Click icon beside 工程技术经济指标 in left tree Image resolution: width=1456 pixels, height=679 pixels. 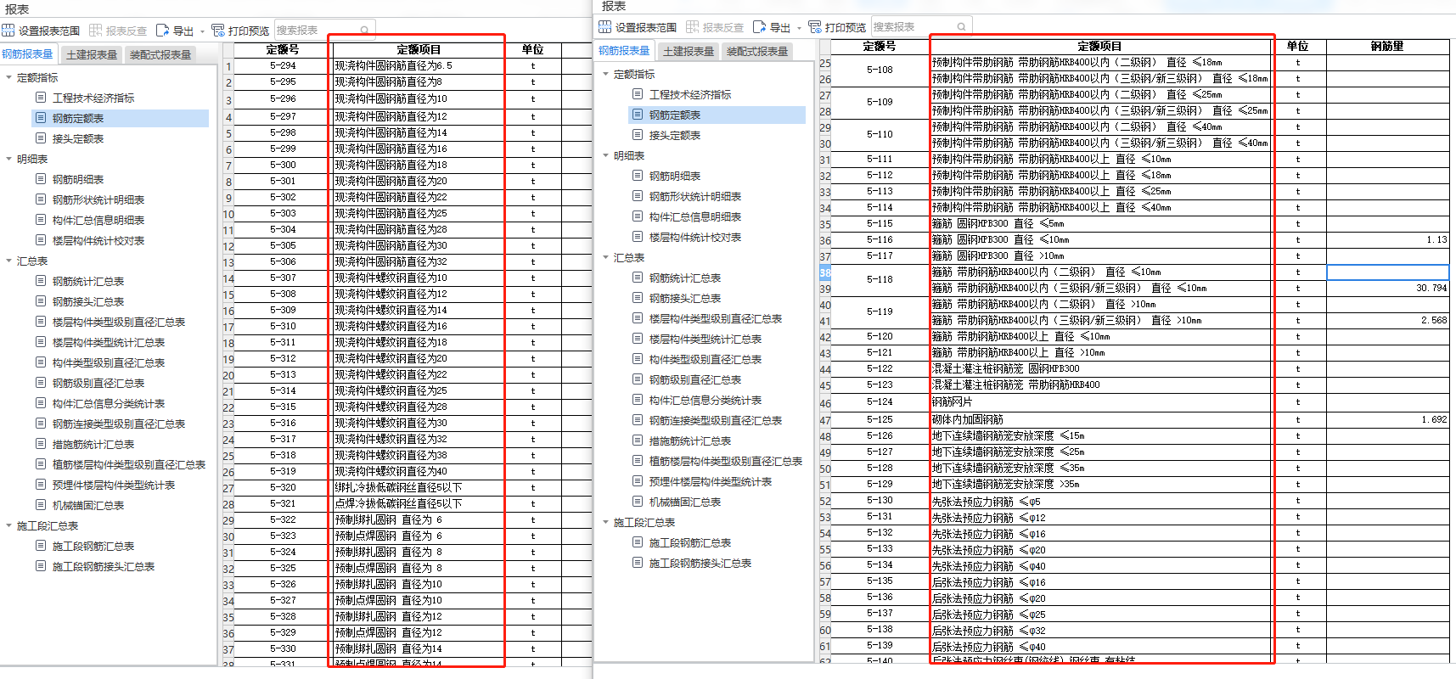point(41,98)
